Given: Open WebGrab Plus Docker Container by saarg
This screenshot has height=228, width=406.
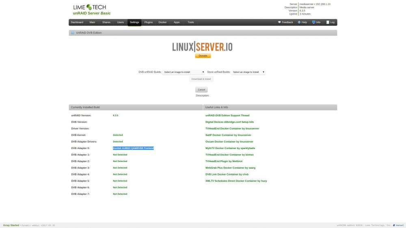Looking at the screenshot, I should tap(230, 168).
